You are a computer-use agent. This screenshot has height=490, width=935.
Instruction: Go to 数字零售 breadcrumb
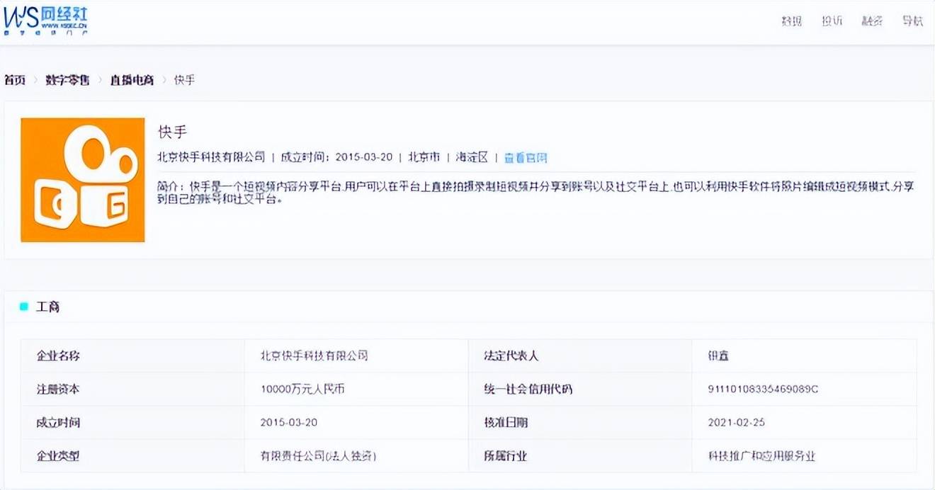(67, 80)
